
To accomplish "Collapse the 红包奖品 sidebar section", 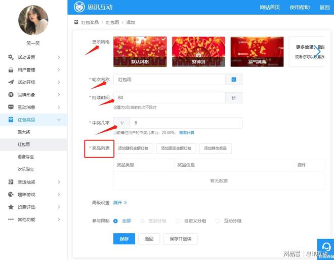I will click(x=59, y=120).
